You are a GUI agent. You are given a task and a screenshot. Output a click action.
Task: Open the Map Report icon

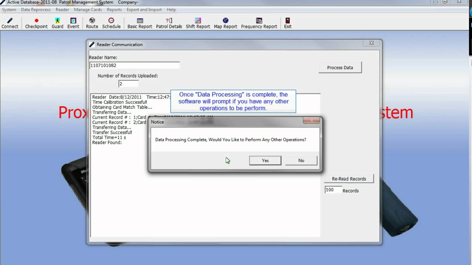point(226,23)
